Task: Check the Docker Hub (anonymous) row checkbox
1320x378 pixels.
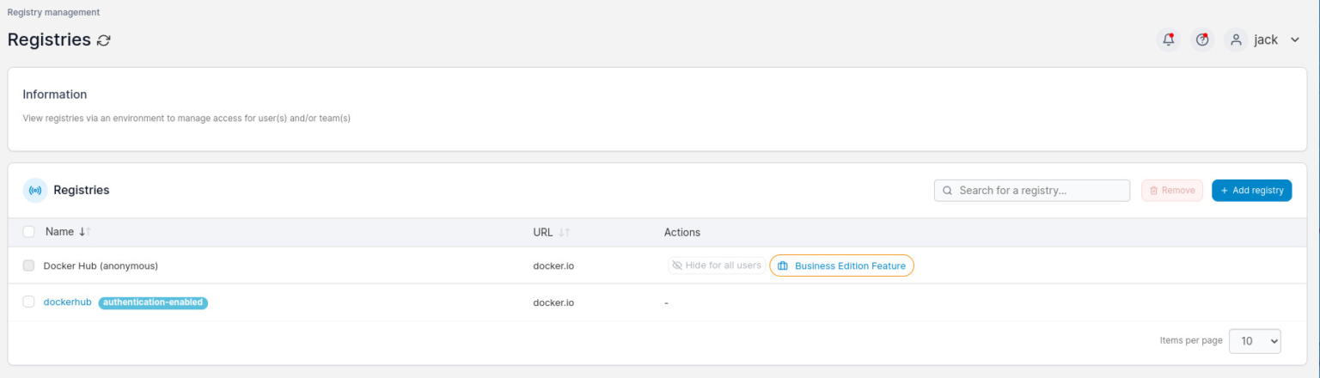Action: click(29, 266)
